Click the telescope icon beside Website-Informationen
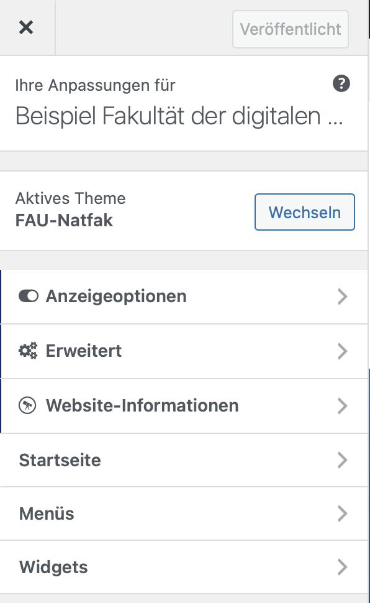370x603 pixels. point(27,405)
